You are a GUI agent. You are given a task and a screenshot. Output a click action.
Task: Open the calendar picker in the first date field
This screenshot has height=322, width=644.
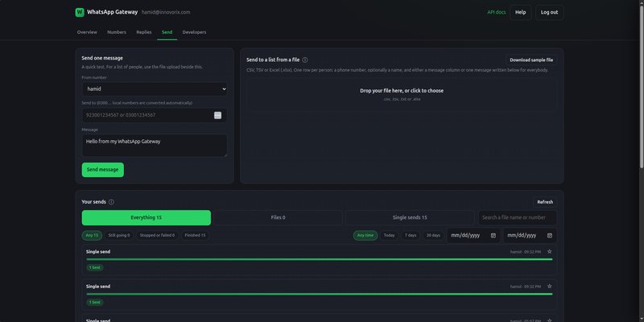point(493,236)
